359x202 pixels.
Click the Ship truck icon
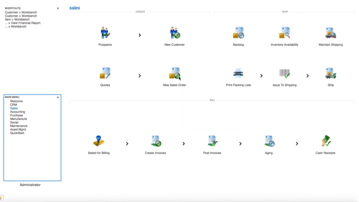(x=331, y=73)
